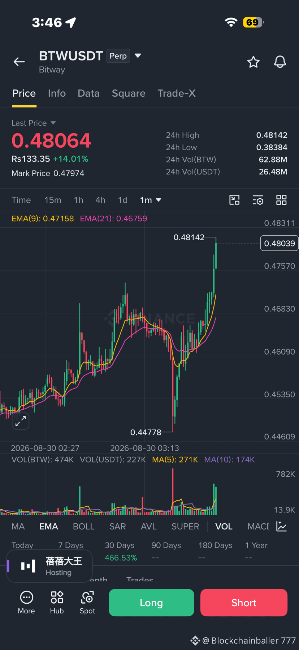Tap the Perp contract badge
Screen dimensions: 299x650
coord(118,56)
